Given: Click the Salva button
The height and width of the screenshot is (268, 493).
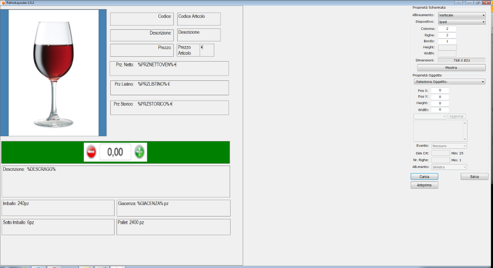Looking at the screenshot, I should [x=474, y=177].
